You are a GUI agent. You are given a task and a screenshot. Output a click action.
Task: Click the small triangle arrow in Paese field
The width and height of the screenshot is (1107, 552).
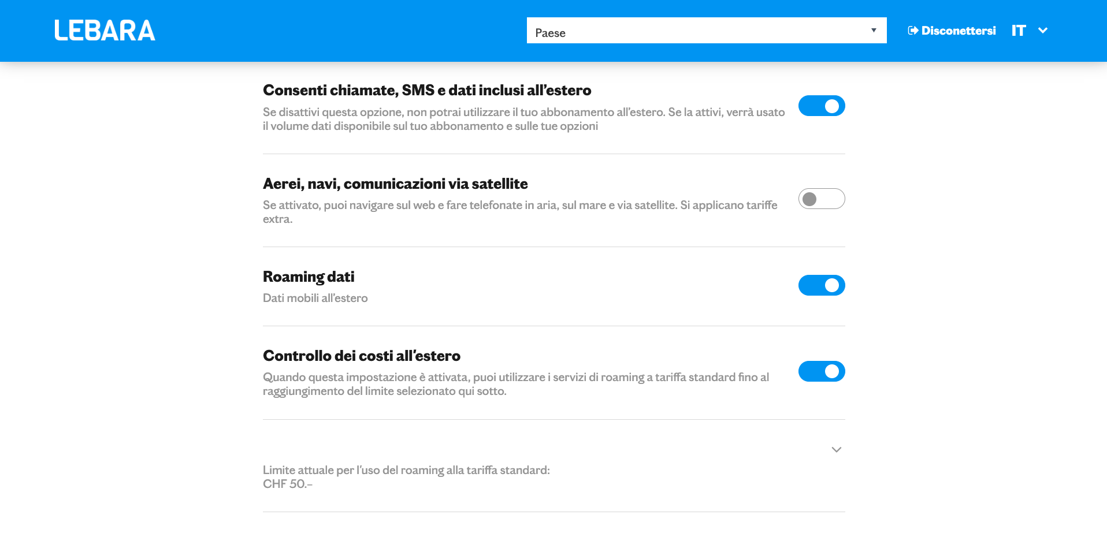(x=874, y=30)
